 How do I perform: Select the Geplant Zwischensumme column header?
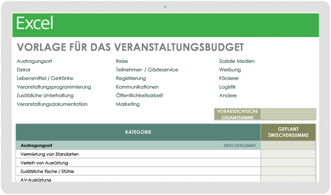click(x=288, y=132)
